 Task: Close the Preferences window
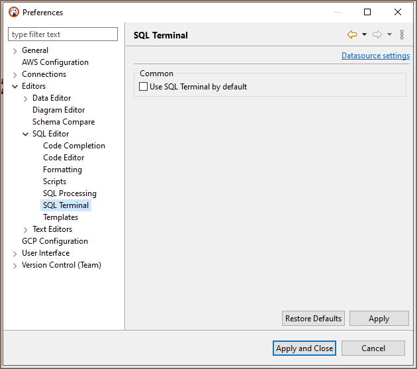[398, 12]
